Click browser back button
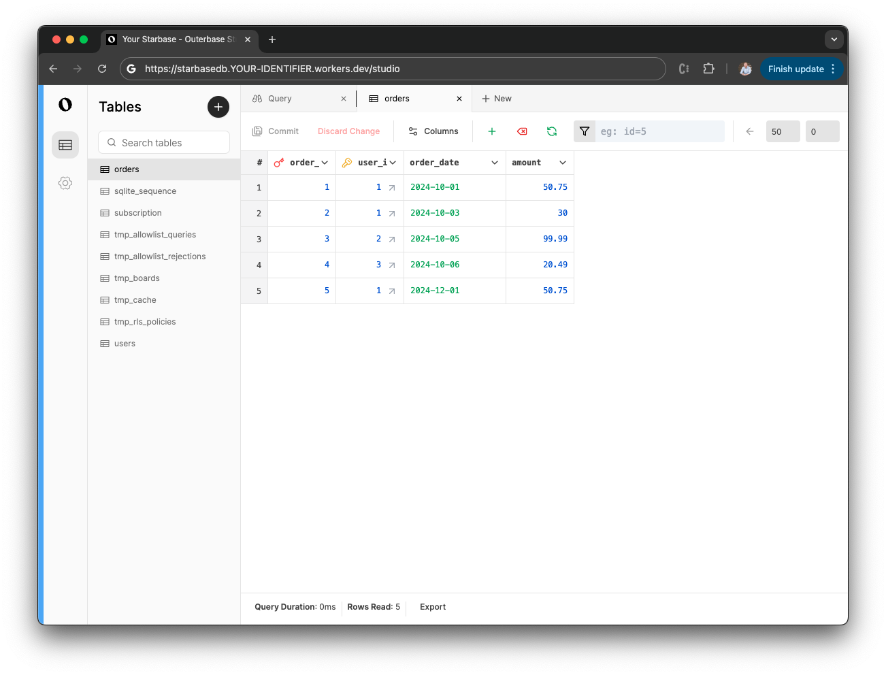Image resolution: width=886 pixels, height=675 pixels. pos(53,69)
